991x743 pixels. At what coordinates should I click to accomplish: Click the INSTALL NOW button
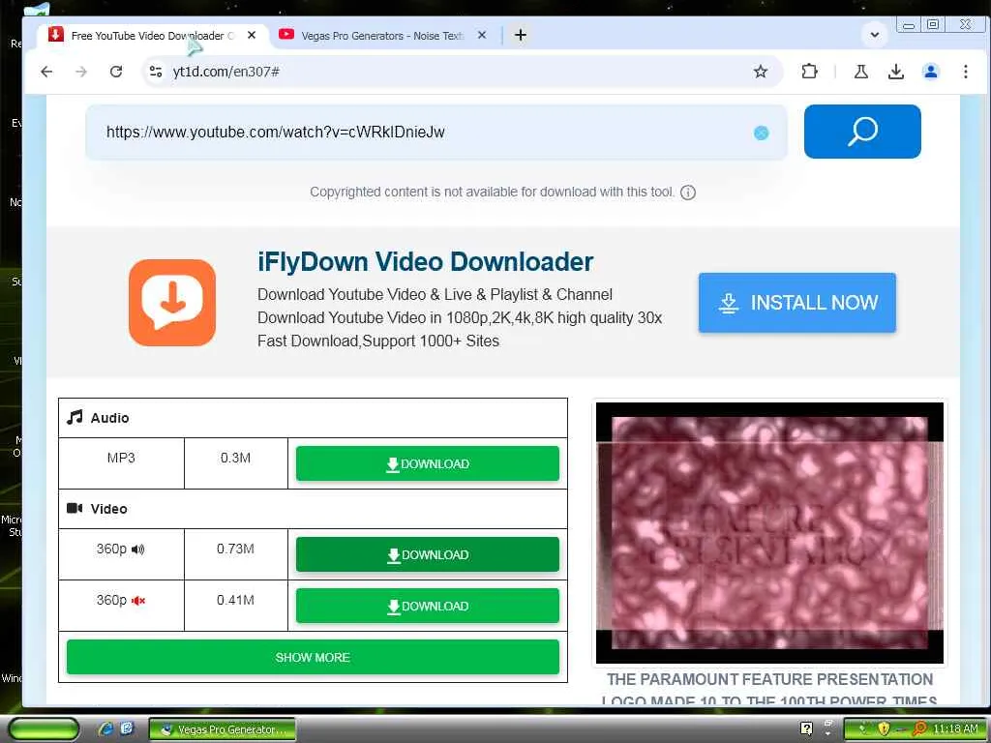point(797,303)
